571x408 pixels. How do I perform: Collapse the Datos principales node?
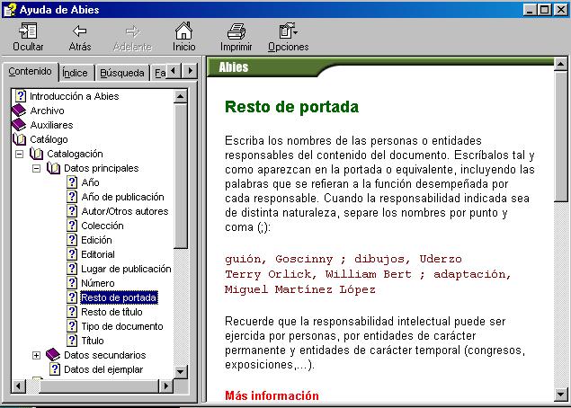[36, 169]
